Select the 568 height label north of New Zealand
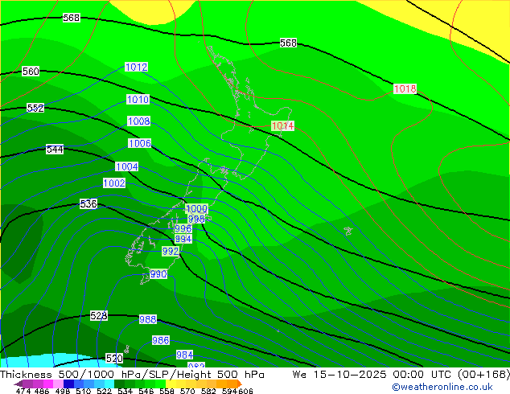 tap(288, 43)
